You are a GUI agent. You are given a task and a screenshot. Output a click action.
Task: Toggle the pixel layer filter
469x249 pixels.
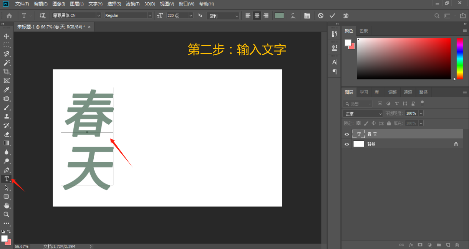(380, 104)
